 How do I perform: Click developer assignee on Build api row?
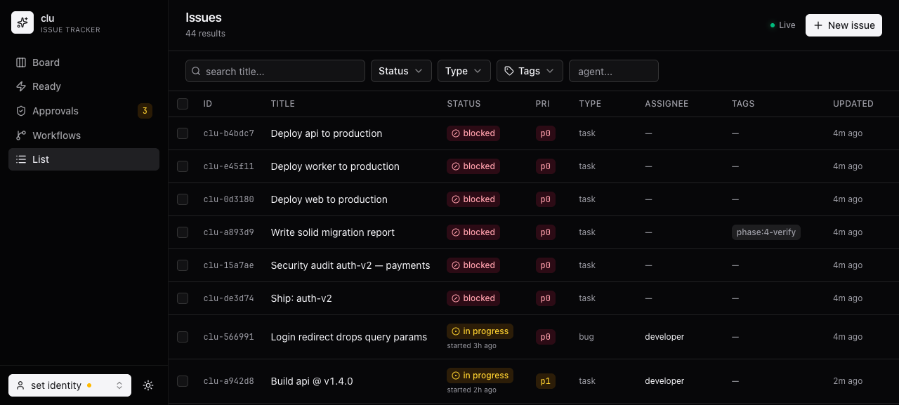click(x=664, y=381)
